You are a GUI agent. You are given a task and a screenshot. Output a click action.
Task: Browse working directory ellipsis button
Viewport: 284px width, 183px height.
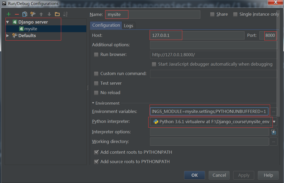coord(274,141)
